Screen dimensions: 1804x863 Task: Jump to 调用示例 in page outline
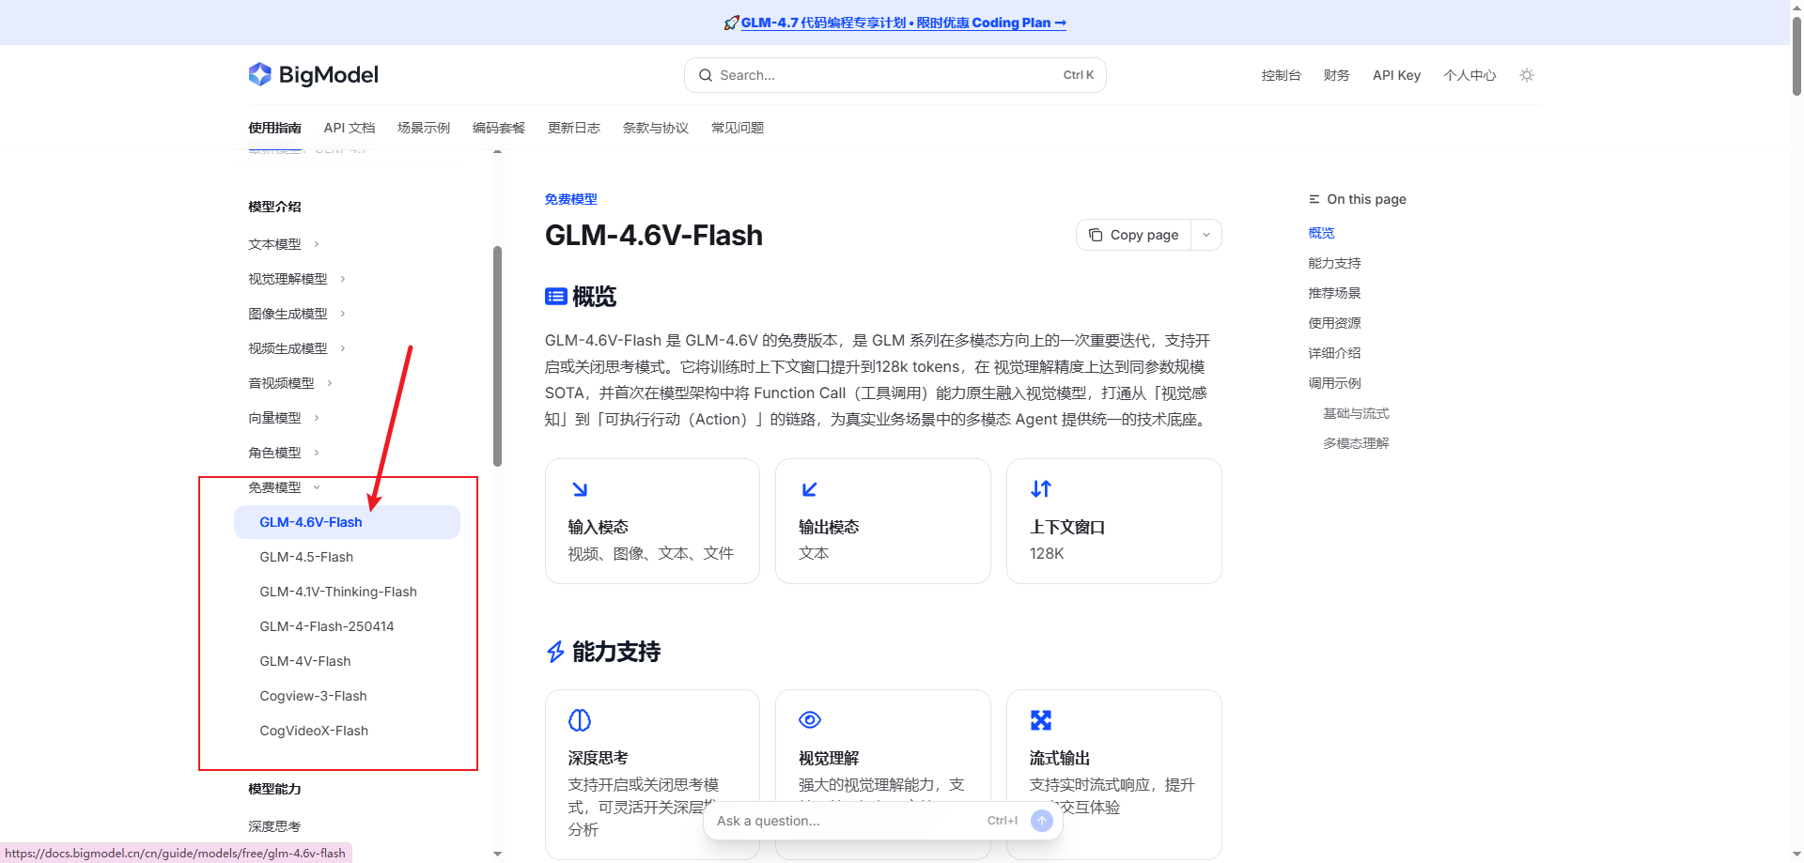coord(1334,383)
